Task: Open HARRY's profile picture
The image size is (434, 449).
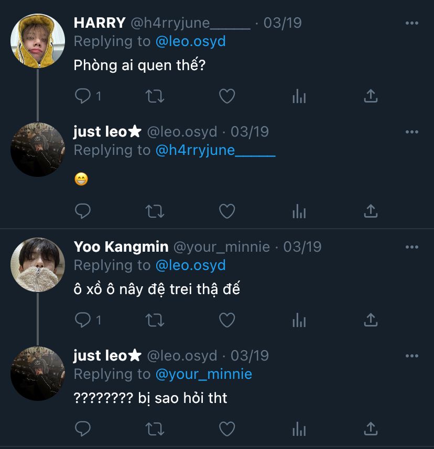Action: tap(38, 41)
